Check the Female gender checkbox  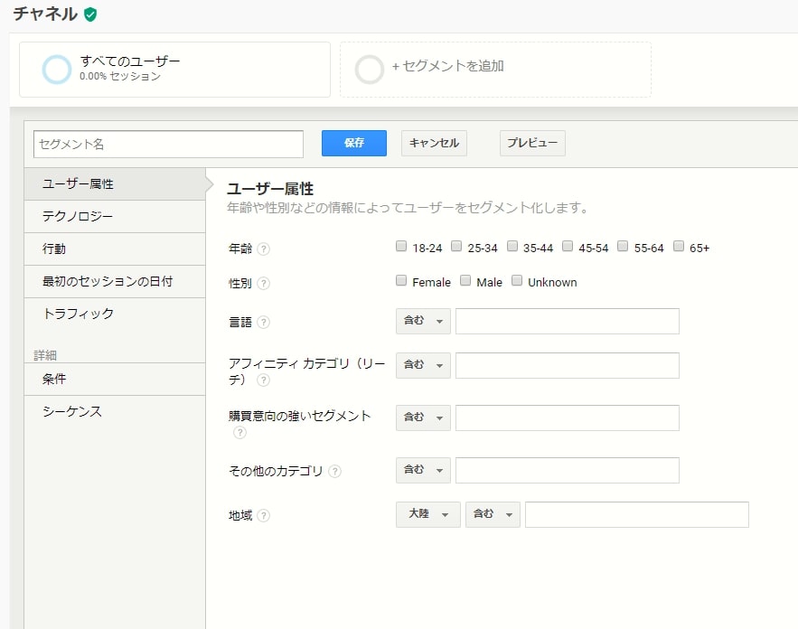pos(401,280)
